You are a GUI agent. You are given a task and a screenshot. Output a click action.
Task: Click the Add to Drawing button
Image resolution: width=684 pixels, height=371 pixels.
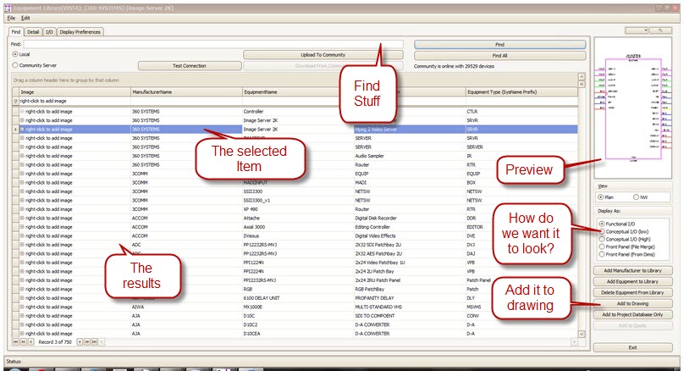tap(632, 303)
